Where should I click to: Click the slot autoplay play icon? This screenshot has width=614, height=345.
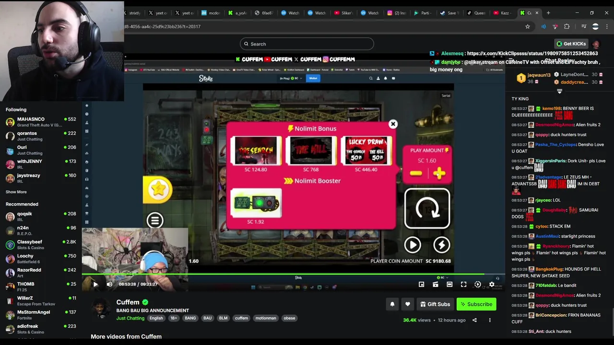(413, 245)
